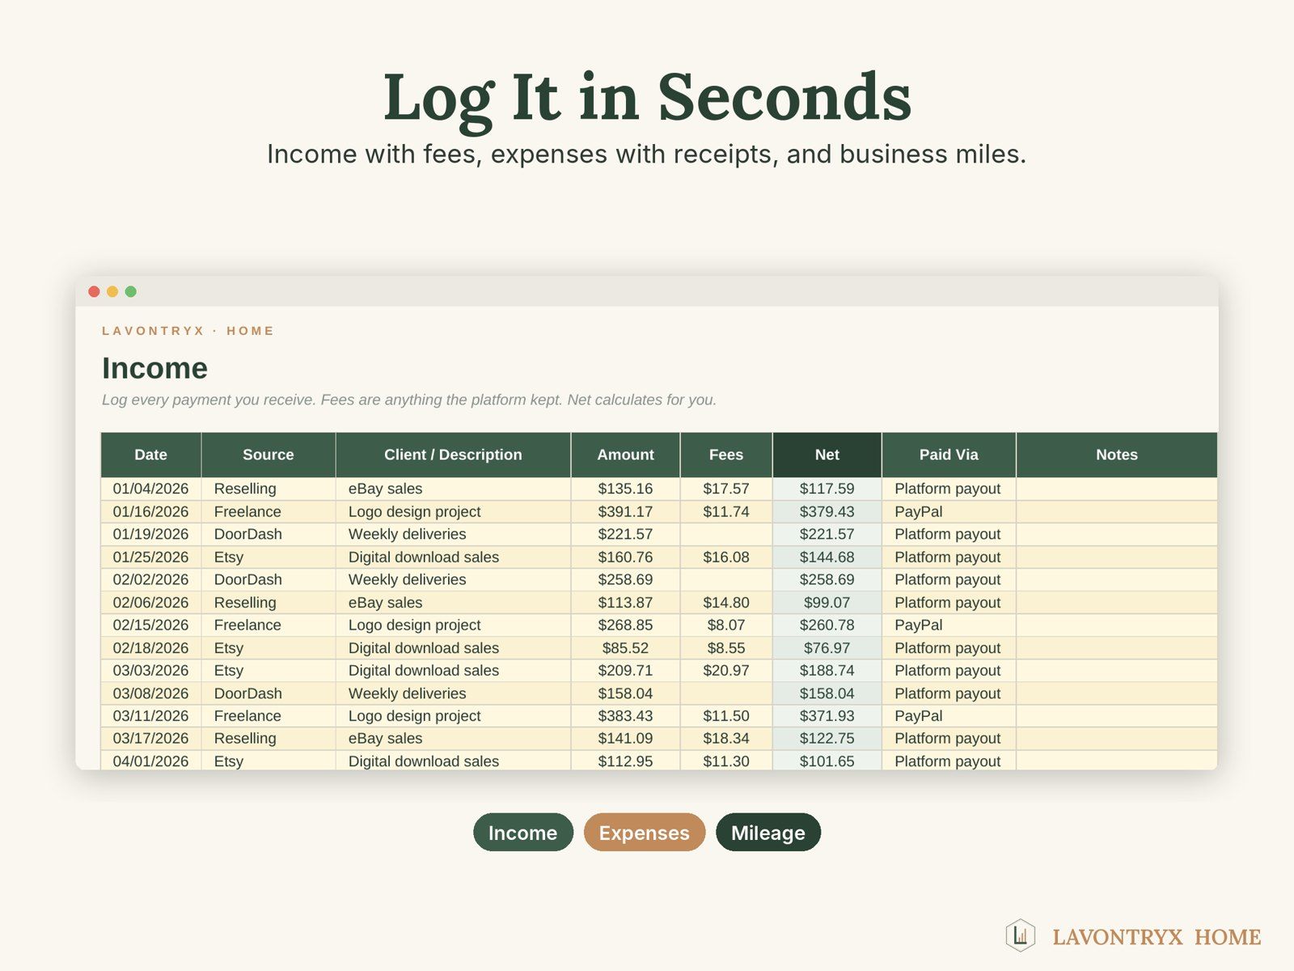1294x971 pixels.
Task: Click the yellow minimize dot on window
Action: pos(112,291)
